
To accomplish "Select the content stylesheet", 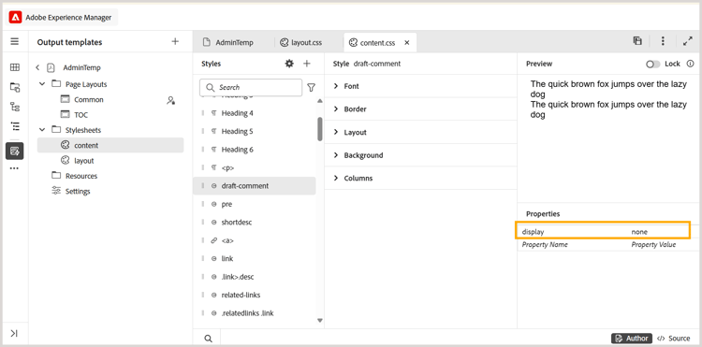I will [110, 145].
